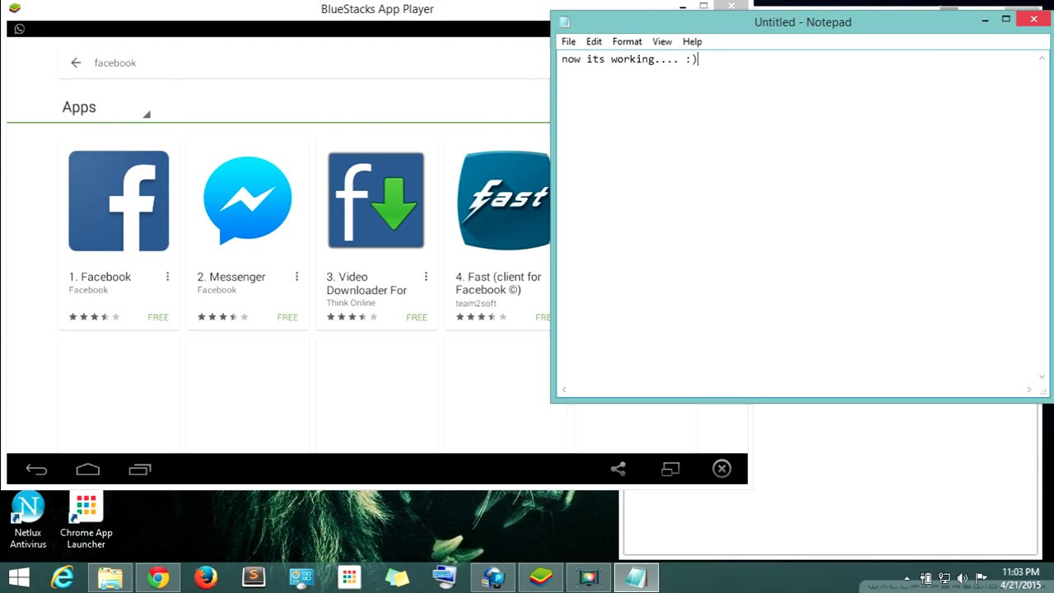This screenshot has width=1054, height=593.
Task: Open the Notepad View menu
Action: (x=662, y=41)
